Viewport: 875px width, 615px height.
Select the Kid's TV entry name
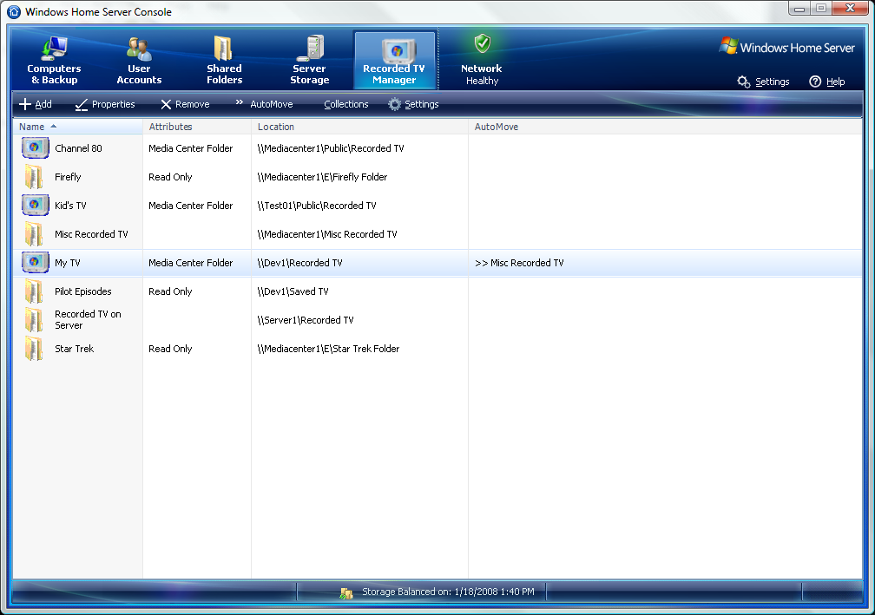coord(70,206)
